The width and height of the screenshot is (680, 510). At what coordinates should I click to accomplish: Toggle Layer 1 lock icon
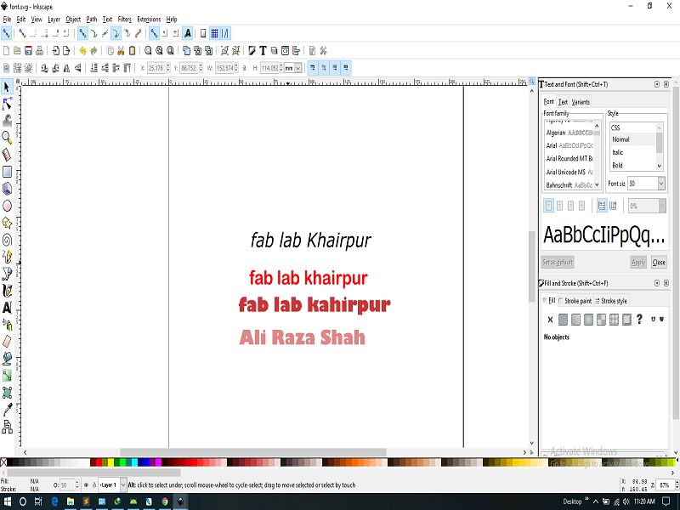[94, 484]
